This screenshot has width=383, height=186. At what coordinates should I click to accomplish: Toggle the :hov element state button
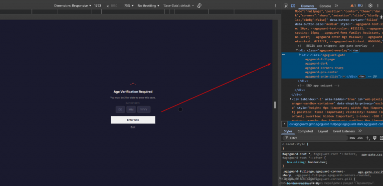tap(352, 138)
